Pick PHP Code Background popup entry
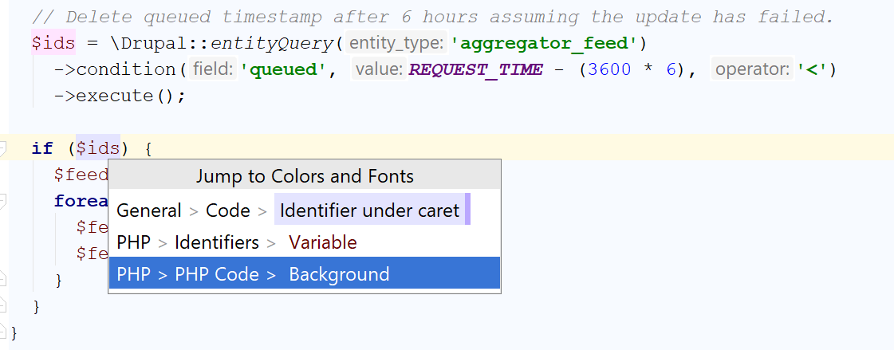The width and height of the screenshot is (894, 350). coord(305,274)
